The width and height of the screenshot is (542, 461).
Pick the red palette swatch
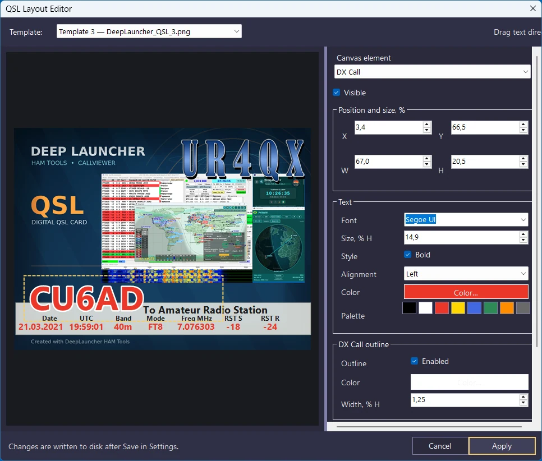(x=442, y=307)
